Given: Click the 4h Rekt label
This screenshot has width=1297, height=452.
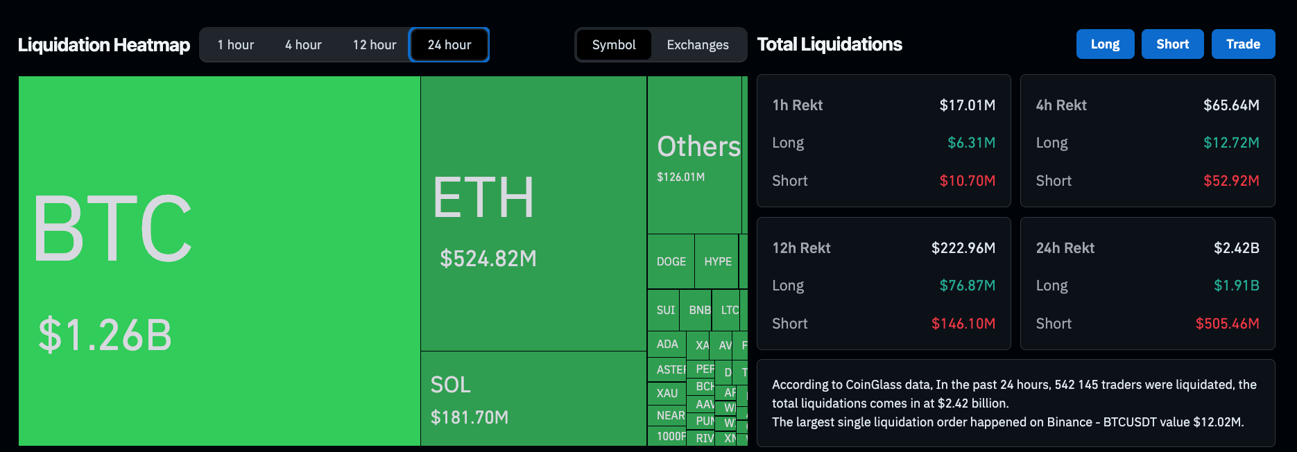Looking at the screenshot, I should 1061,105.
